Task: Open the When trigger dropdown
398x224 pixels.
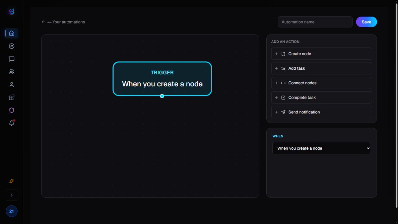Action: coord(321,148)
